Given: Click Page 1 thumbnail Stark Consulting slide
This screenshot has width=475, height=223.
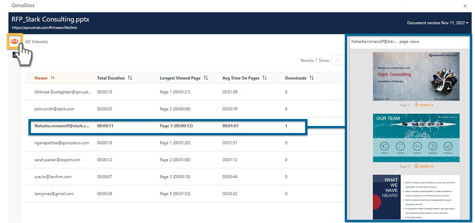Looking at the screenshot, I should point(416,77).
